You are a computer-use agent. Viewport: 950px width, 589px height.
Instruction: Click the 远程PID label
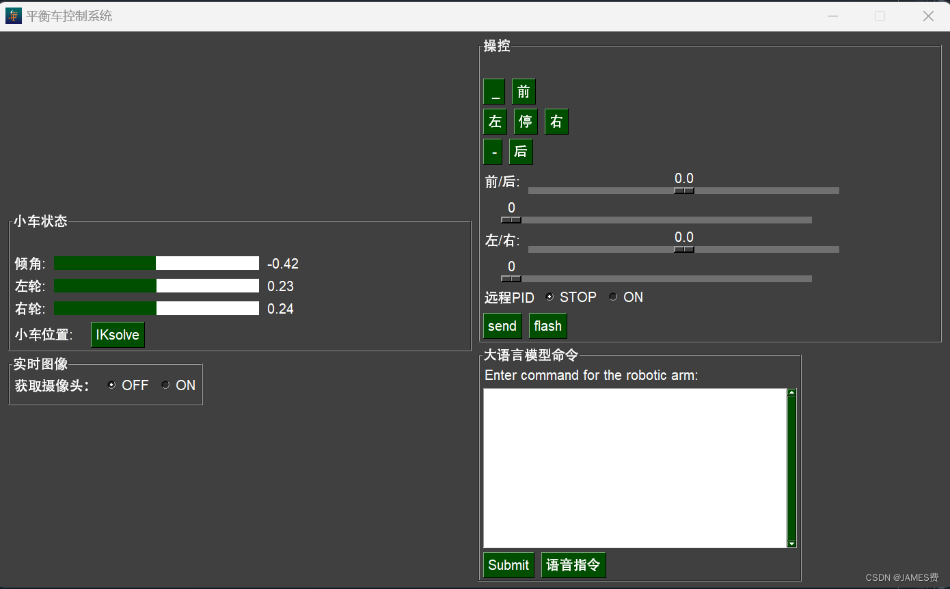point(509,298)
